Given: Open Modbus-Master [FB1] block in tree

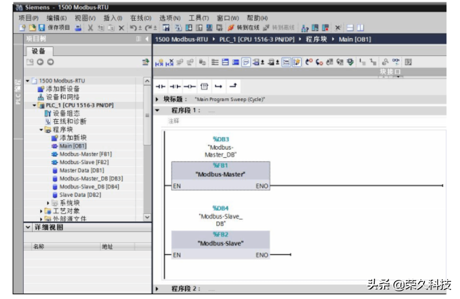Looking at the screenshot, I should coord(85,154).
